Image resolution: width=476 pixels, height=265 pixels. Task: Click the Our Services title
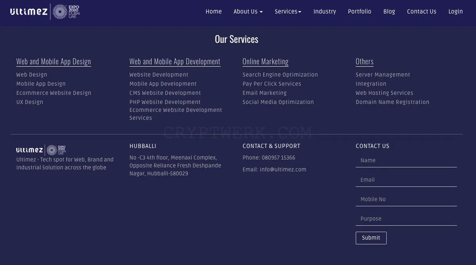(x=237, y=39)
